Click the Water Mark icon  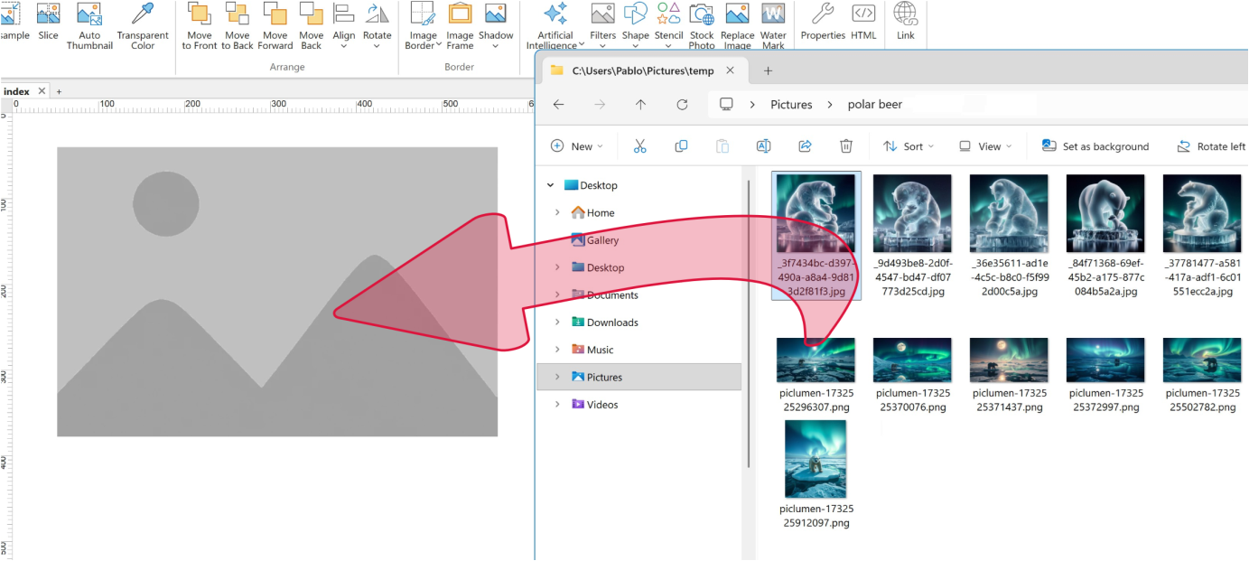(773, 15)
